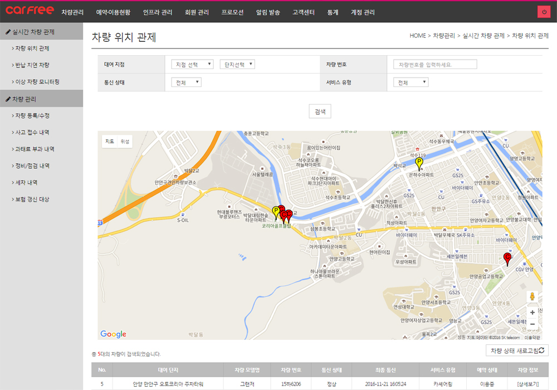557x390 pixels.
Task: Open 사고 접수 내역 in sidebar
Action: tap(32, 132)
